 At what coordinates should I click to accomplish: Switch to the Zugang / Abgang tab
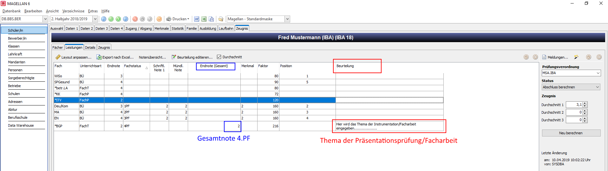pyautogui.click(x=139, y=28)
